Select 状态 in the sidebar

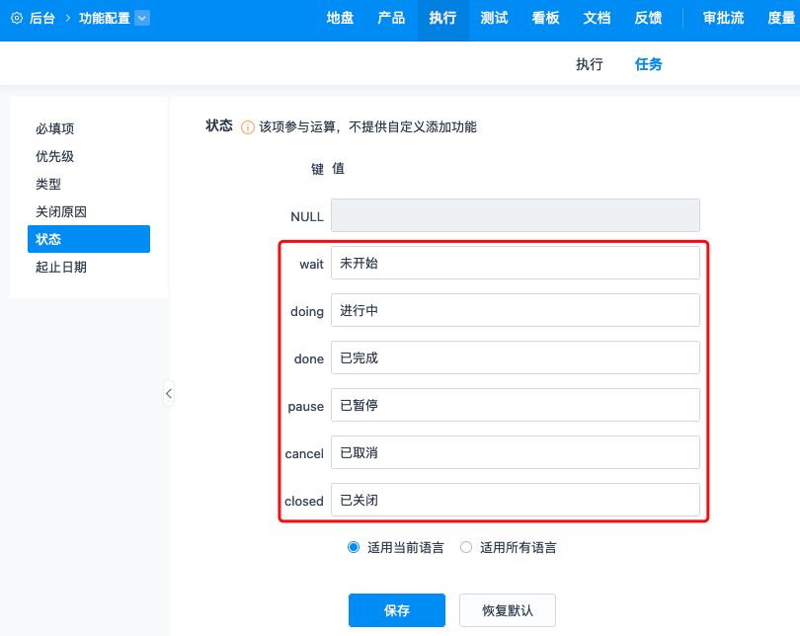click(89, 239)
